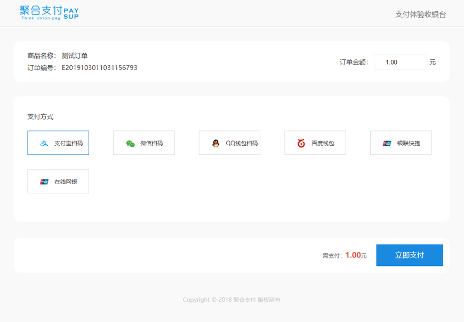Click the red 1.00 amount text

353,255
